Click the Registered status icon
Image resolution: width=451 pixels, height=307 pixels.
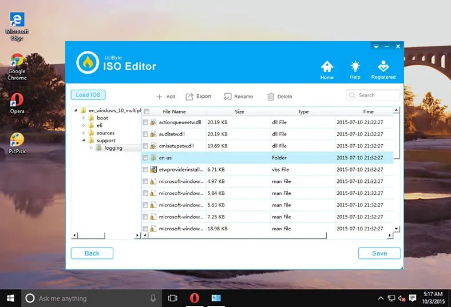pyautogui.click(x=383, y=70)
